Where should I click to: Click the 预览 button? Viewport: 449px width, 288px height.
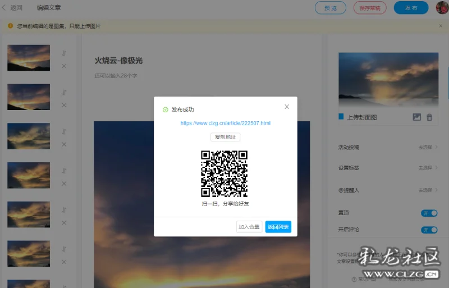click(x=331, y=8)
